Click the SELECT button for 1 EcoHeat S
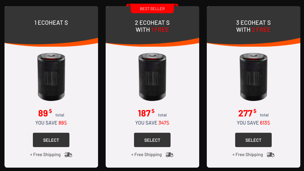The width and height of the screenshot is (304, 171). pos(51,140)
